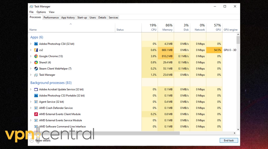Click Google Chrome's CPU value 3.9%
This screenshot has height=149, width=268.
coord(150,56)
